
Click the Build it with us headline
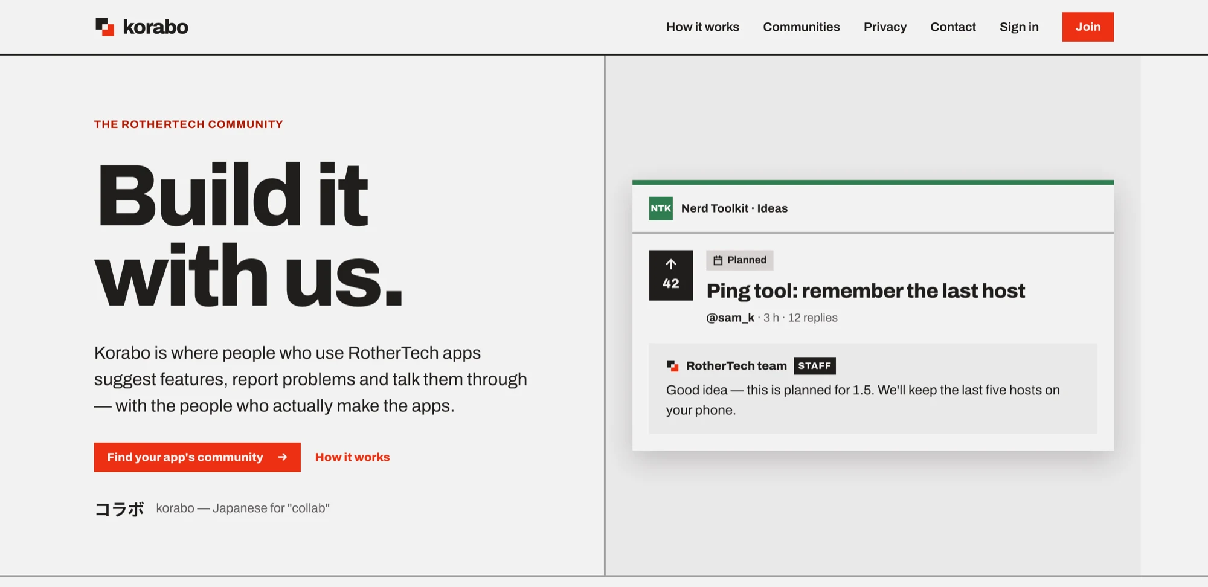pyautogui.click(x=248, y=234)
